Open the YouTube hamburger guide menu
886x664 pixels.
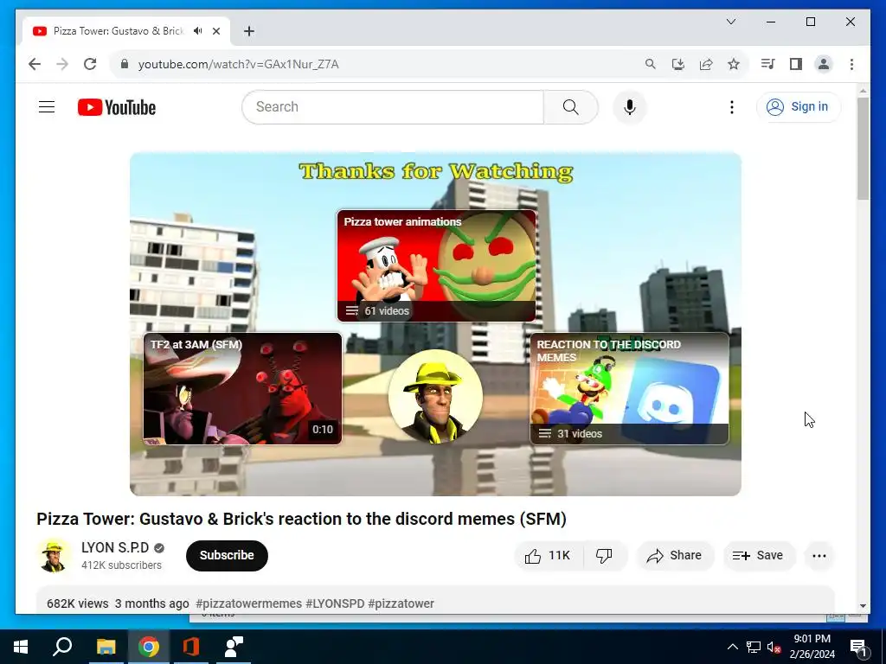point(47,106)
